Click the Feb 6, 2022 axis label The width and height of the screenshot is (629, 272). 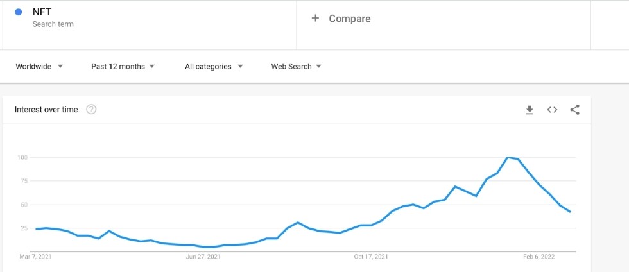point(539,257)
